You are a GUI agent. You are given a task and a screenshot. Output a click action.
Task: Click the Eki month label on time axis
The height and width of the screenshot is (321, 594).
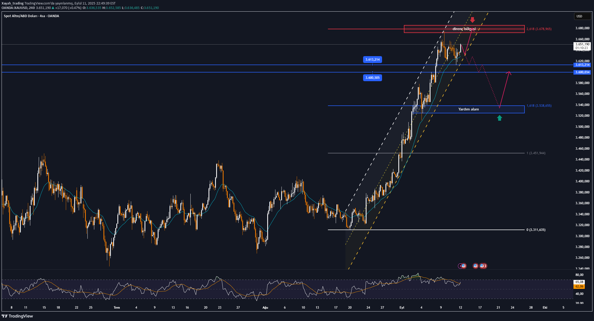545,308
